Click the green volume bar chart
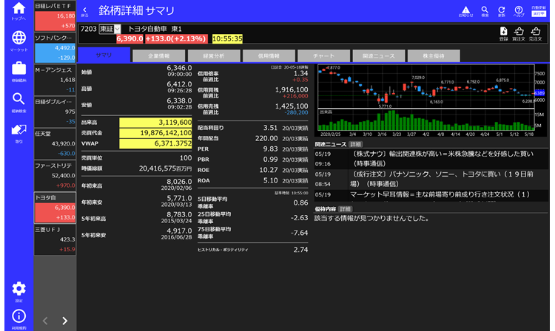 tap(426, 120)
